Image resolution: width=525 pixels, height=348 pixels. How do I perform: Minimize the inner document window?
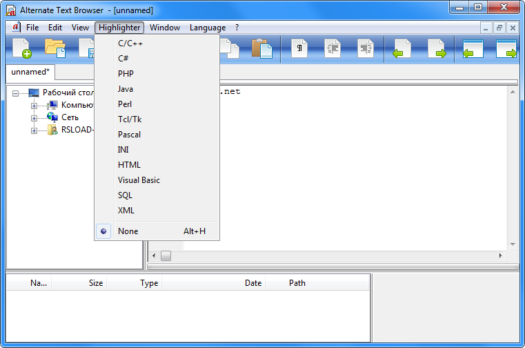pyautogui.click(x=486, y=28)
